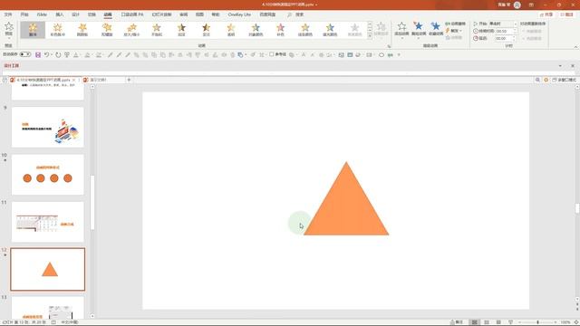This screenshot has height=326, width=580.
Task: Switch to the 插入 Insert tab
Action: pyautogui.click(x=60, y=14)
